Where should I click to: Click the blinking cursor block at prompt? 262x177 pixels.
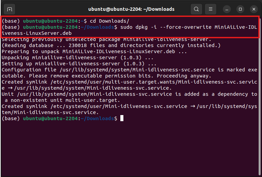[122, 118]
